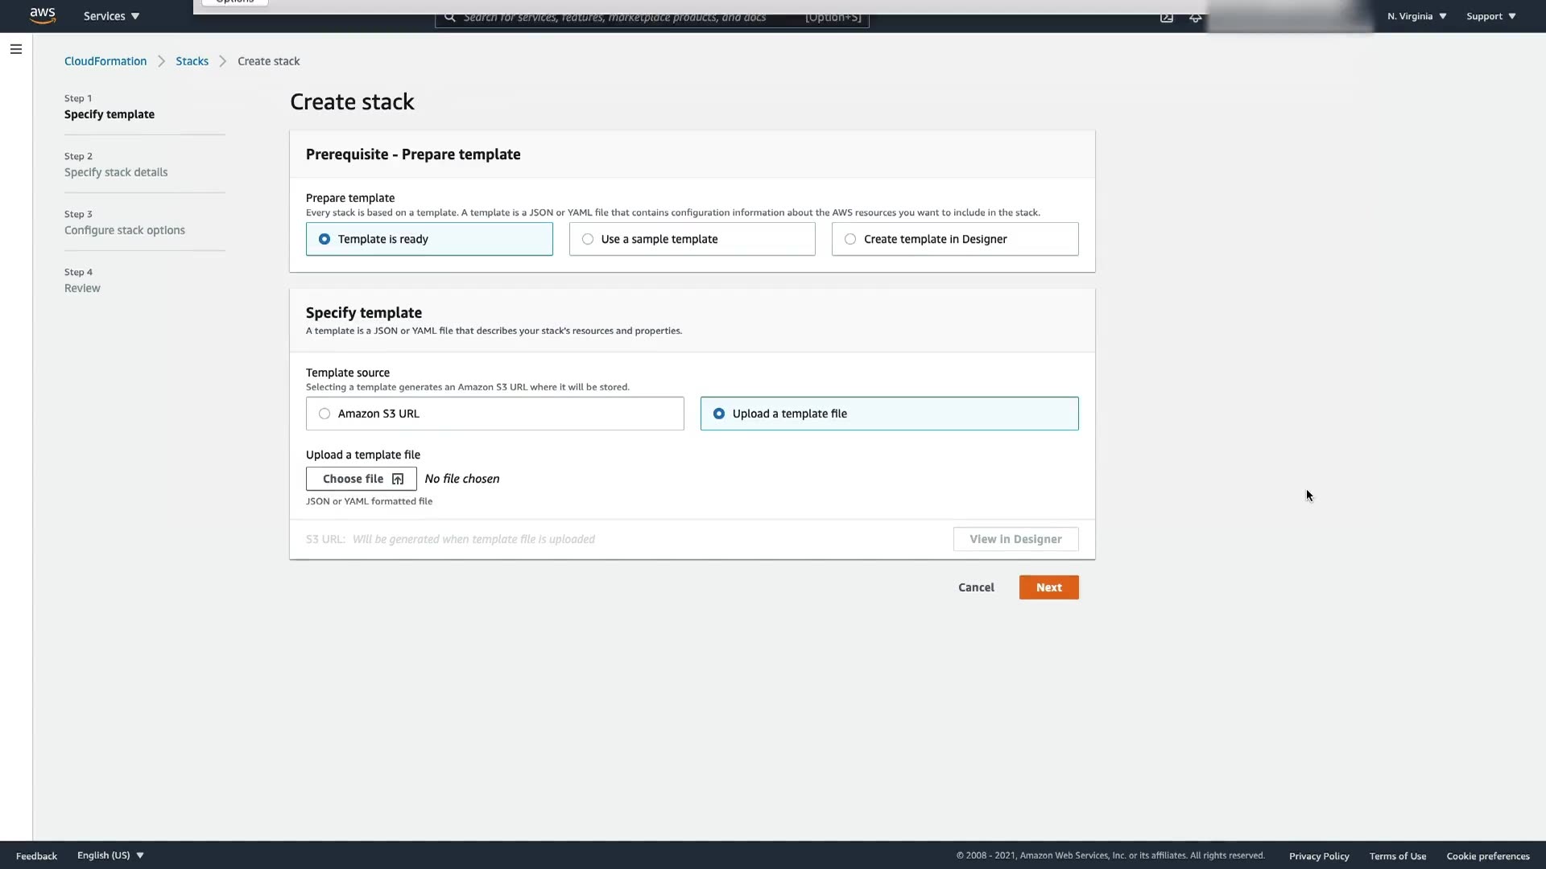Image resolution: width=1546 pixels, height=869 pixels.
Task: Click breadcrumb chevron after CloudFormation
Action: point(161,61)
